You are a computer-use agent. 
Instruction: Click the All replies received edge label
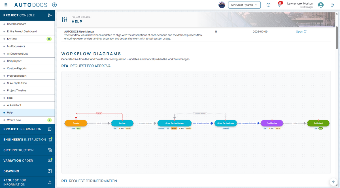203,123
